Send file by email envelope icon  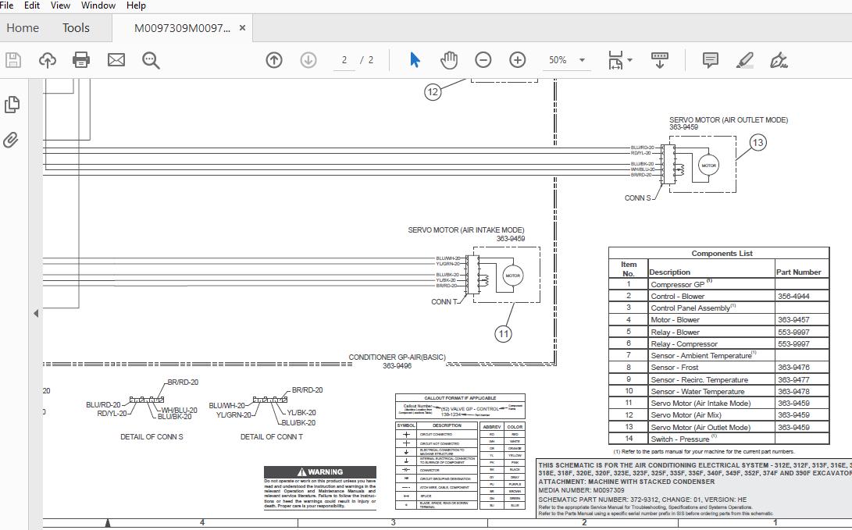click(116, 60)
